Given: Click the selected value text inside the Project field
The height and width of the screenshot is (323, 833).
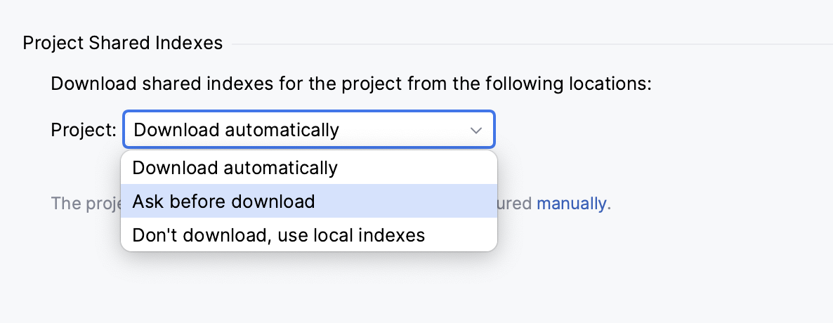Looking at the screenshot, I should [x=236, y=130].
